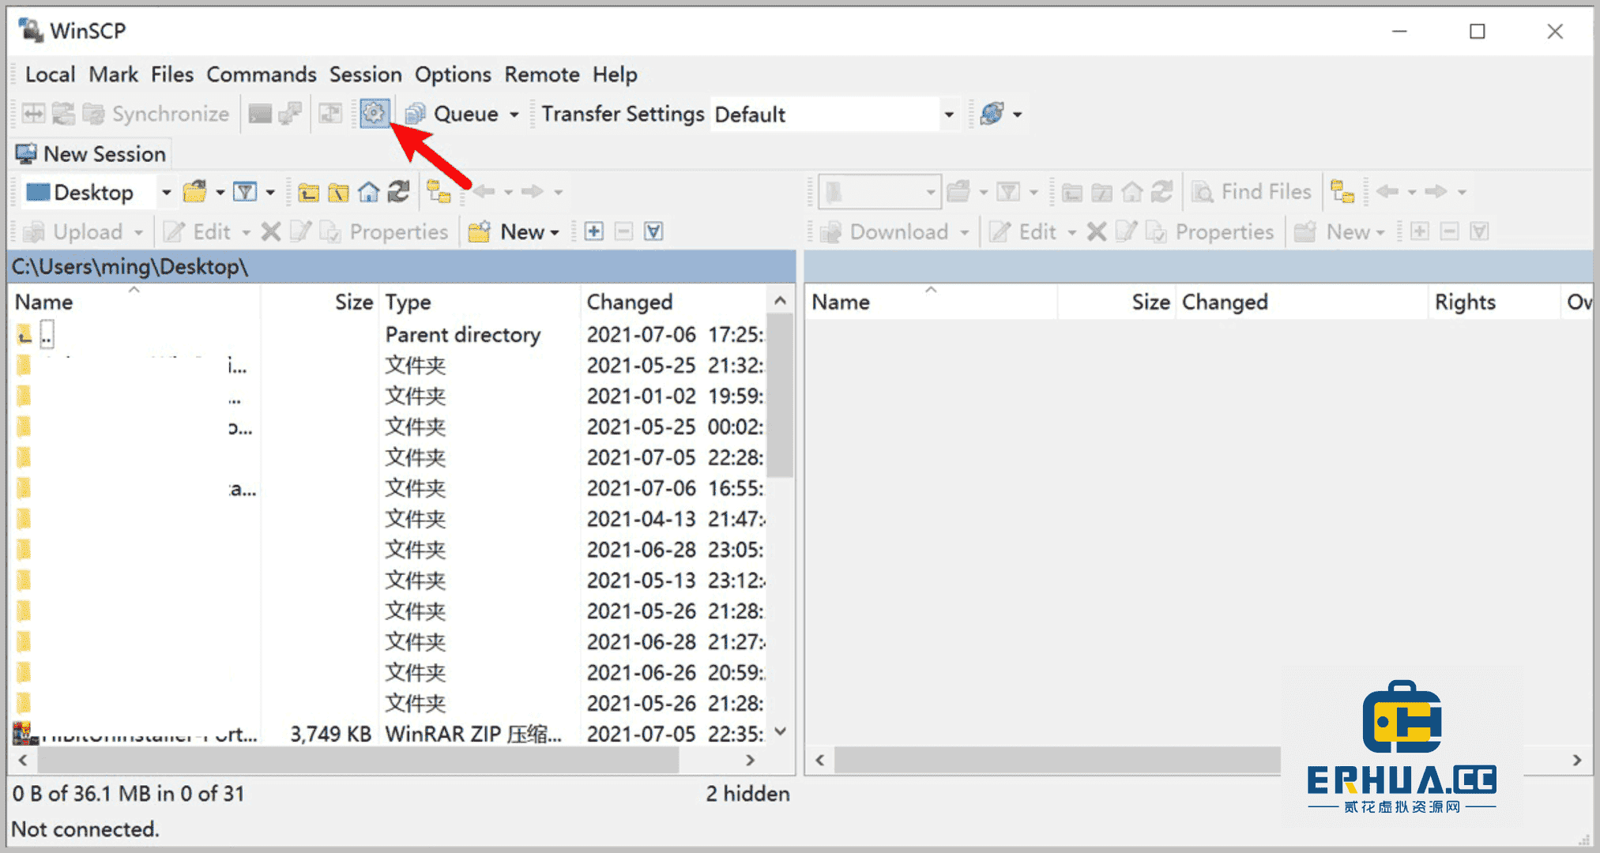Image resolution: width=1600 pixels, height=853 pixels.
Task: Click the Find Files button
Action: pos(1252,192)
